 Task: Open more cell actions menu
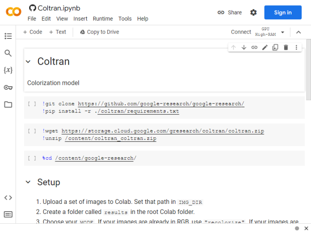(296, 47)
